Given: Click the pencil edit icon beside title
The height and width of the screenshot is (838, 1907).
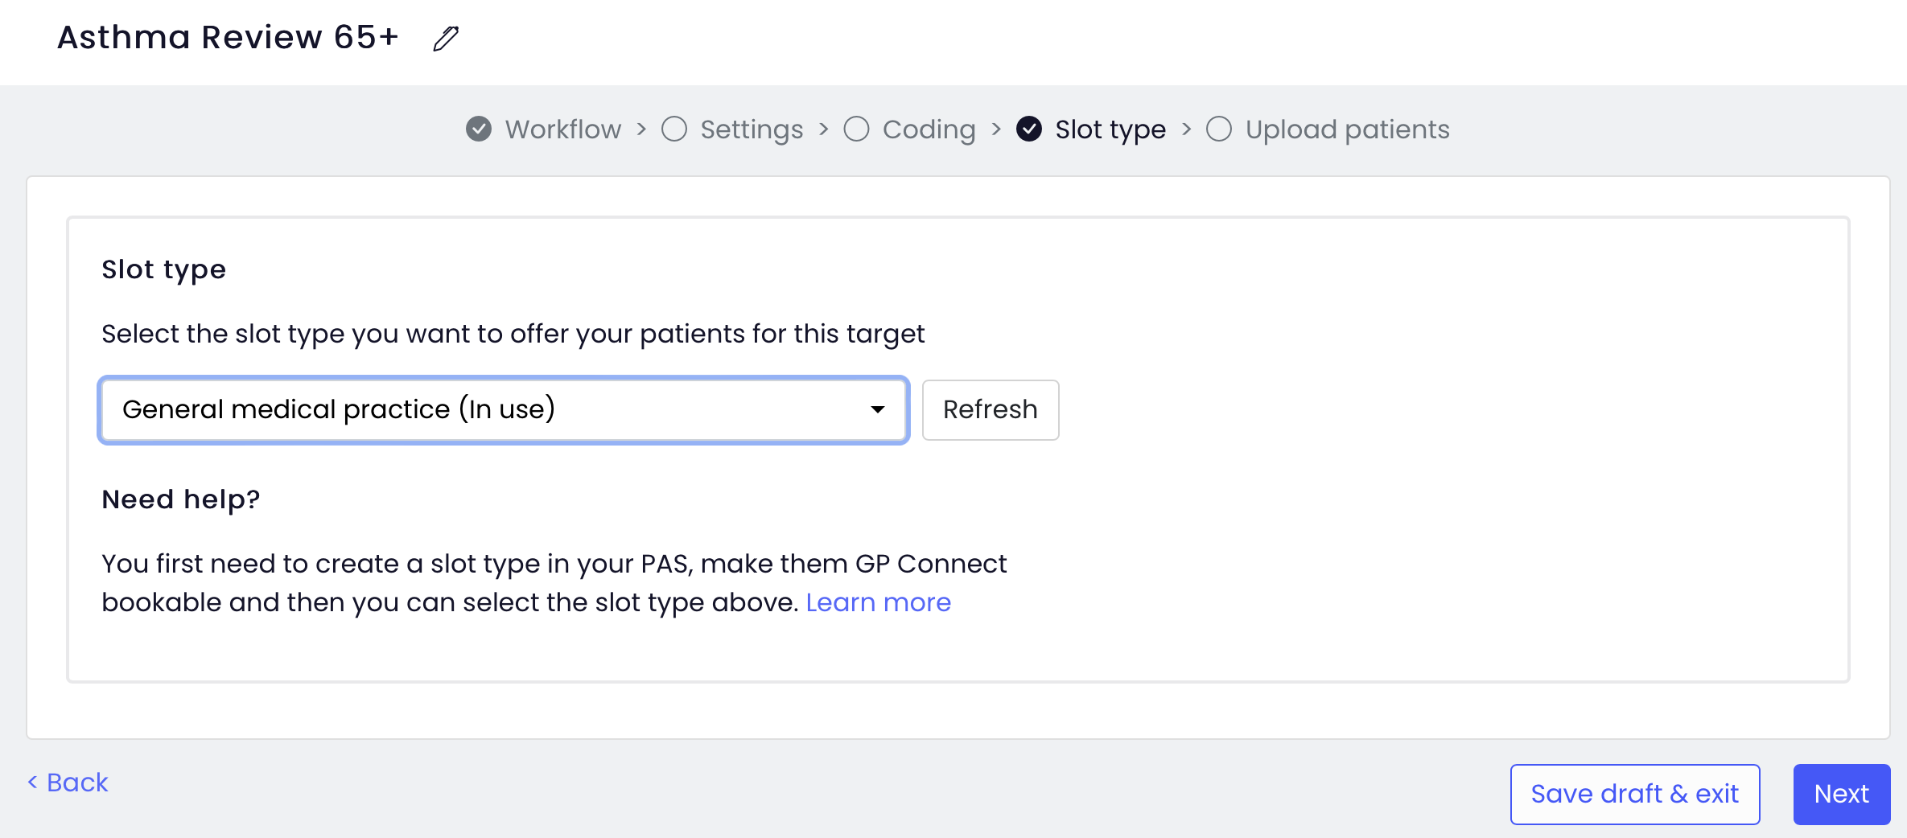Looking at the screenshot, I should tap(446, 38).
